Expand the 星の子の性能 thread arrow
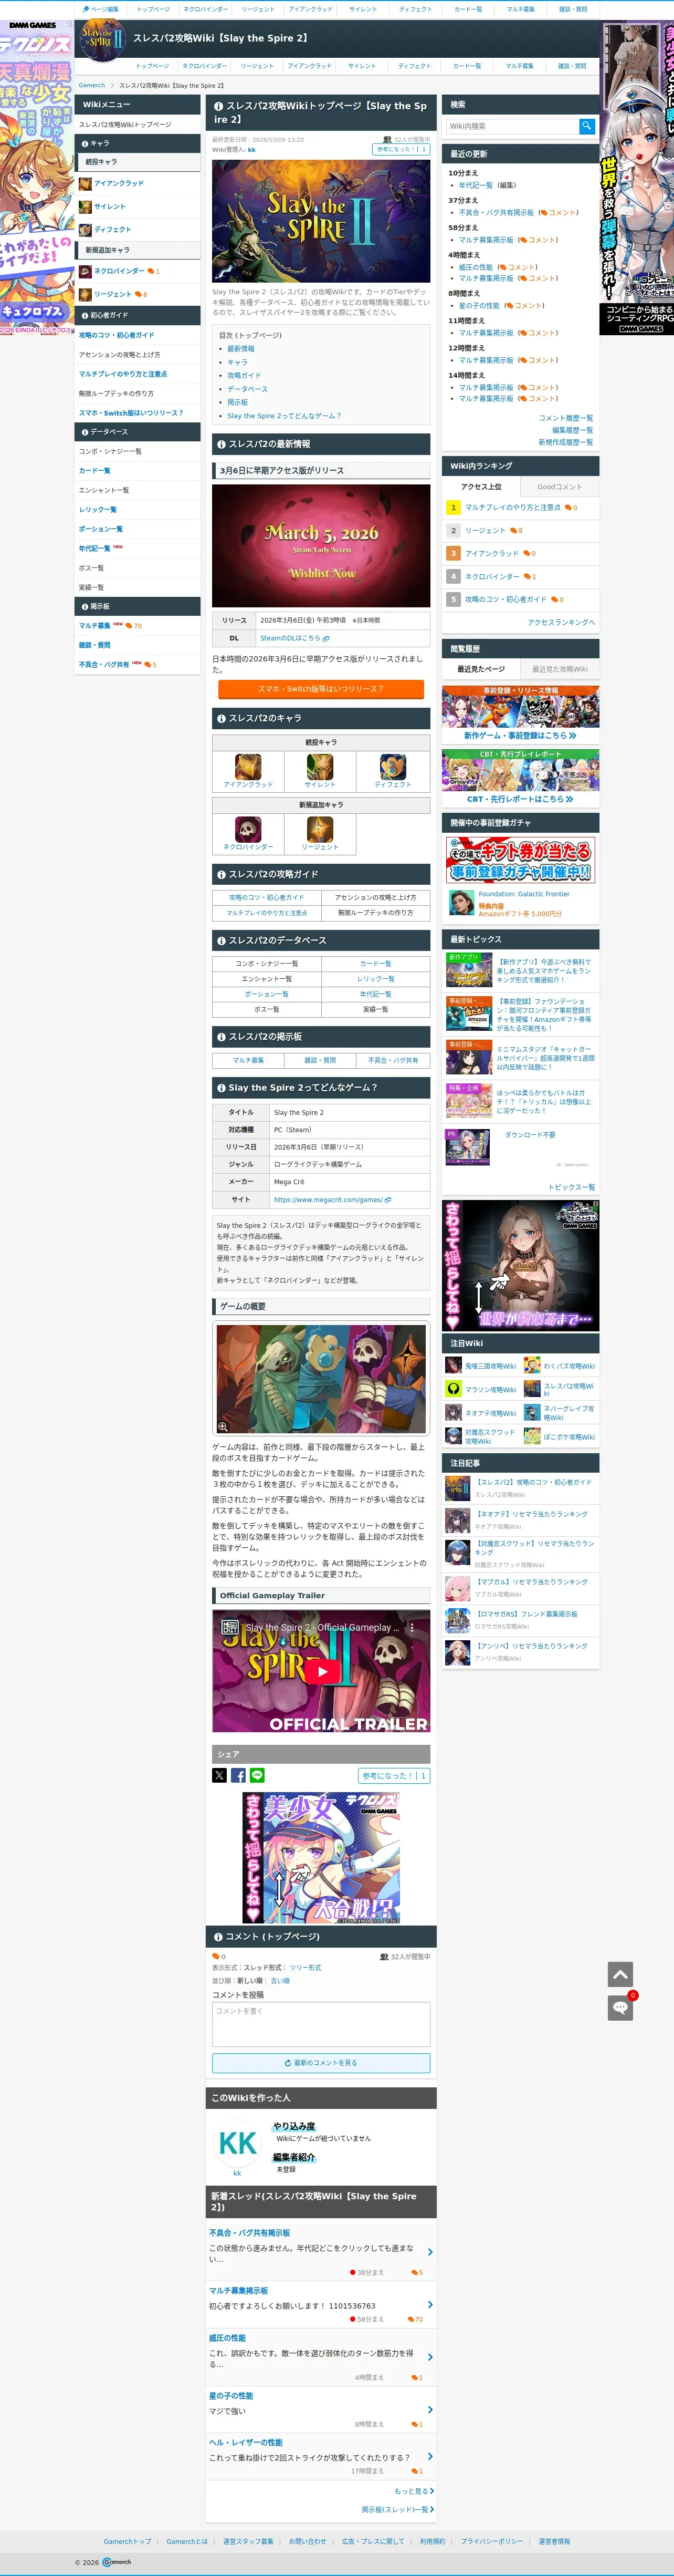674x2576 pixels. (430, 2410)
